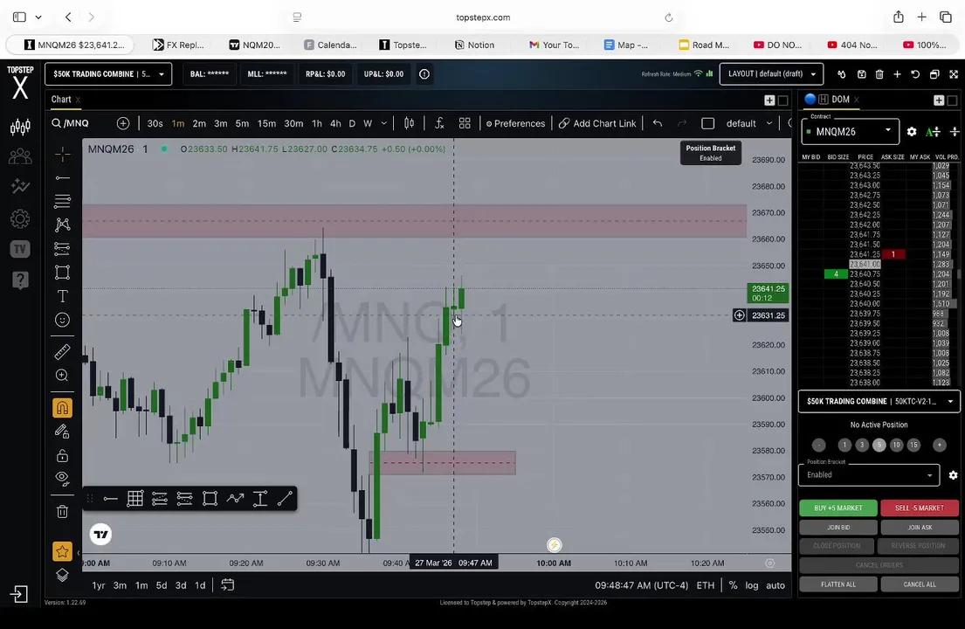Open the left sidebar trading chart icon

pyautogui.click(x=20, y=127)
